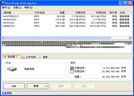This screenshot has width=134, height=96.
Task: Click the large hard drive status icon
Action: [12, 69]
